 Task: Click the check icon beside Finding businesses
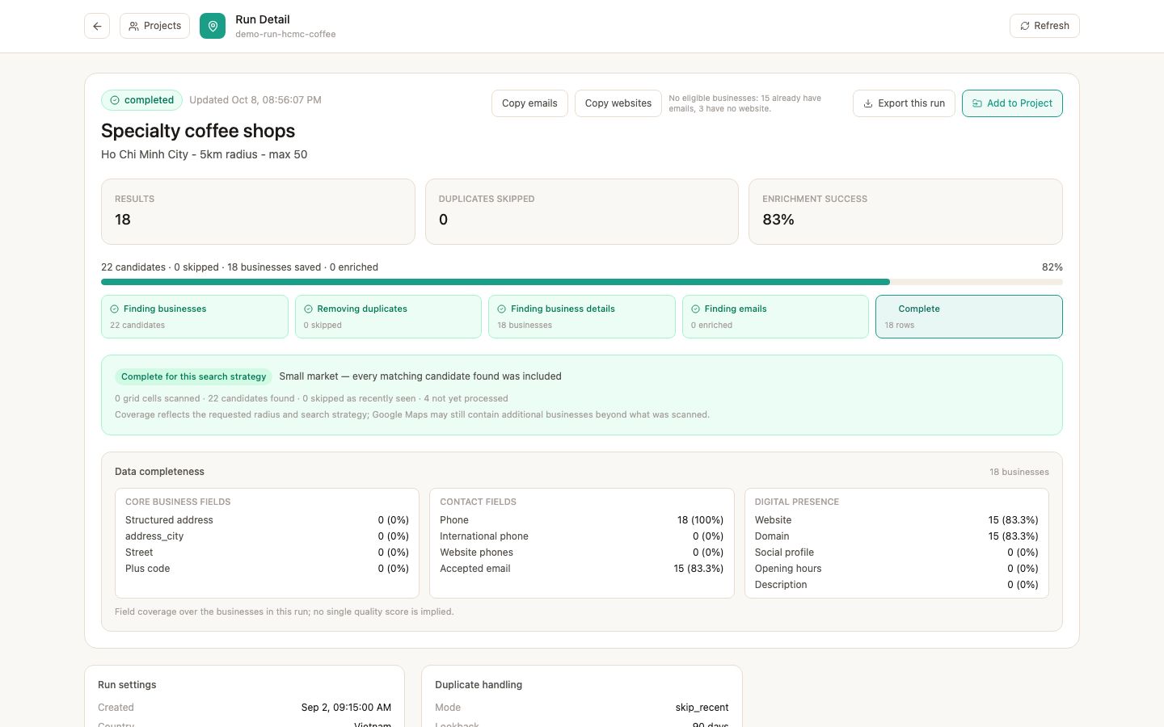click(x=115, y=309)
